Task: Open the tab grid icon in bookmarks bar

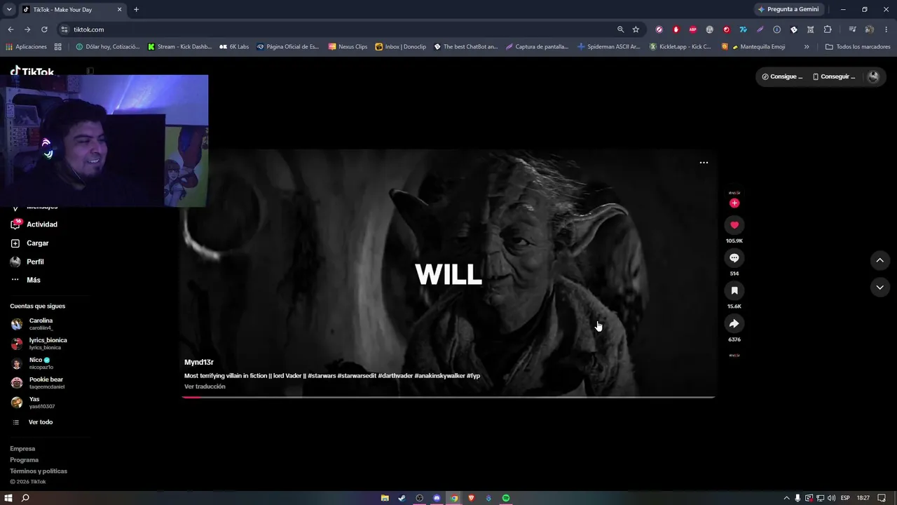Action: (57, 47)
